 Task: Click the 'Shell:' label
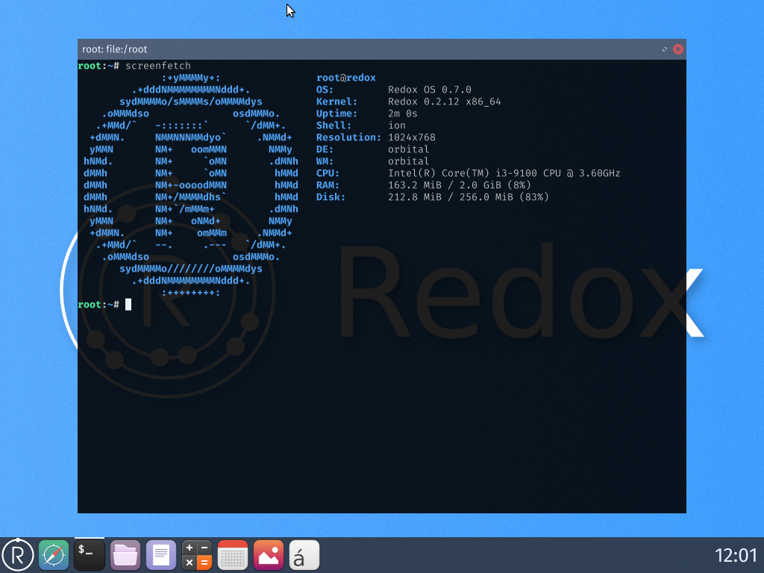(334, 125)
